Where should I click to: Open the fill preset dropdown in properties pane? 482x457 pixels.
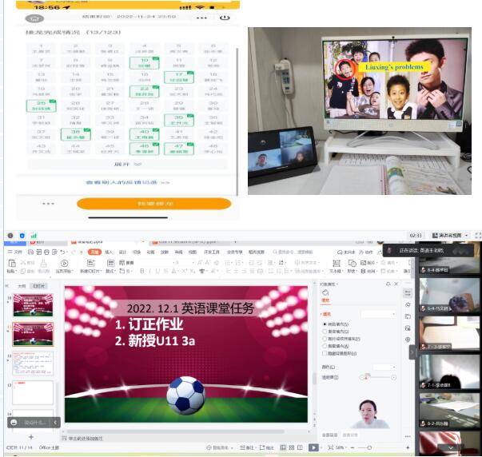click(x=378, y=314)
